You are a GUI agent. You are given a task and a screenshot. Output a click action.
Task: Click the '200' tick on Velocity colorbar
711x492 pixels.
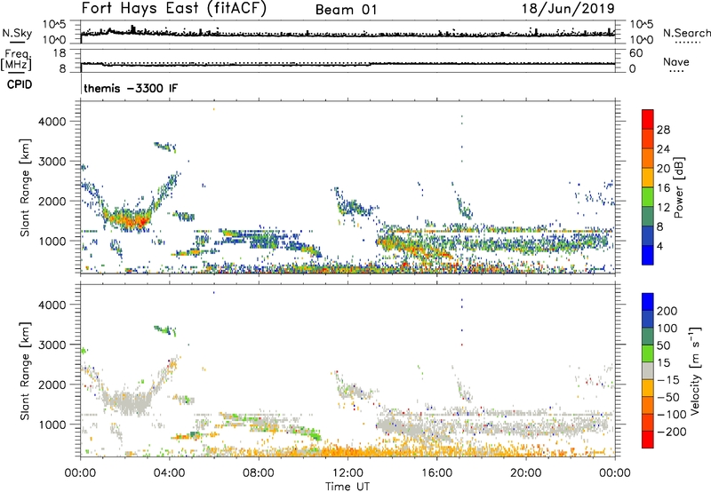(x=667, y=311)
